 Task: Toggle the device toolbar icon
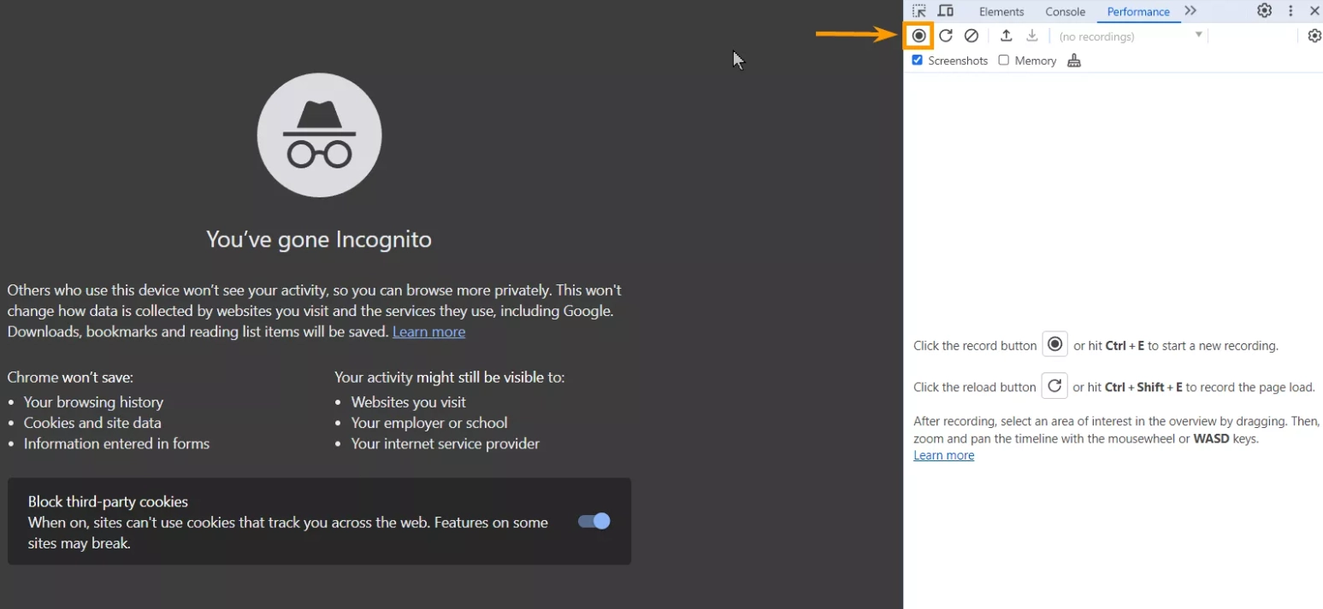pos(946,11)
